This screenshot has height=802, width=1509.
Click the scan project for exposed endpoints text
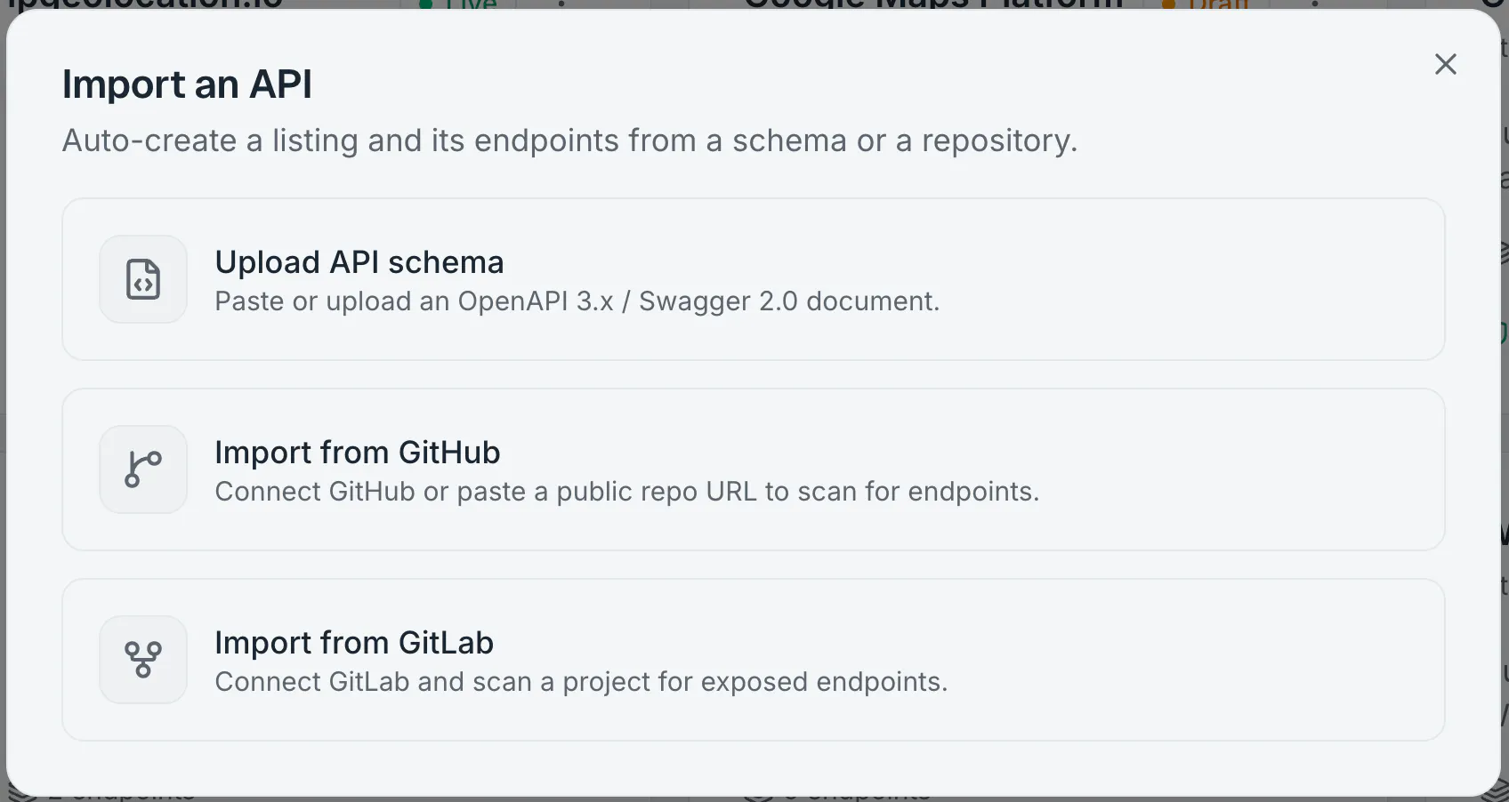click(582, 682)
